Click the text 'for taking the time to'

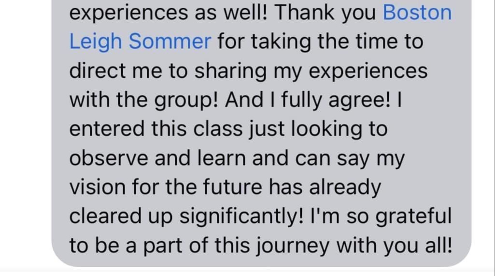coord(321,41)
